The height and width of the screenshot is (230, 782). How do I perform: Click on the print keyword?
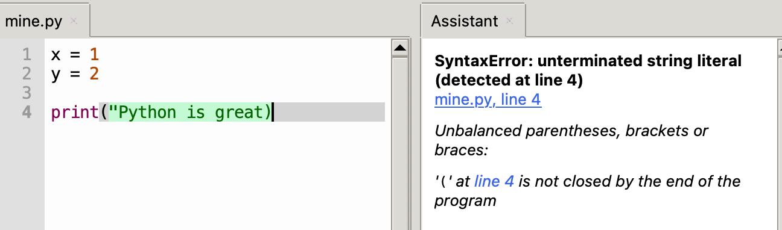point(75,113)
